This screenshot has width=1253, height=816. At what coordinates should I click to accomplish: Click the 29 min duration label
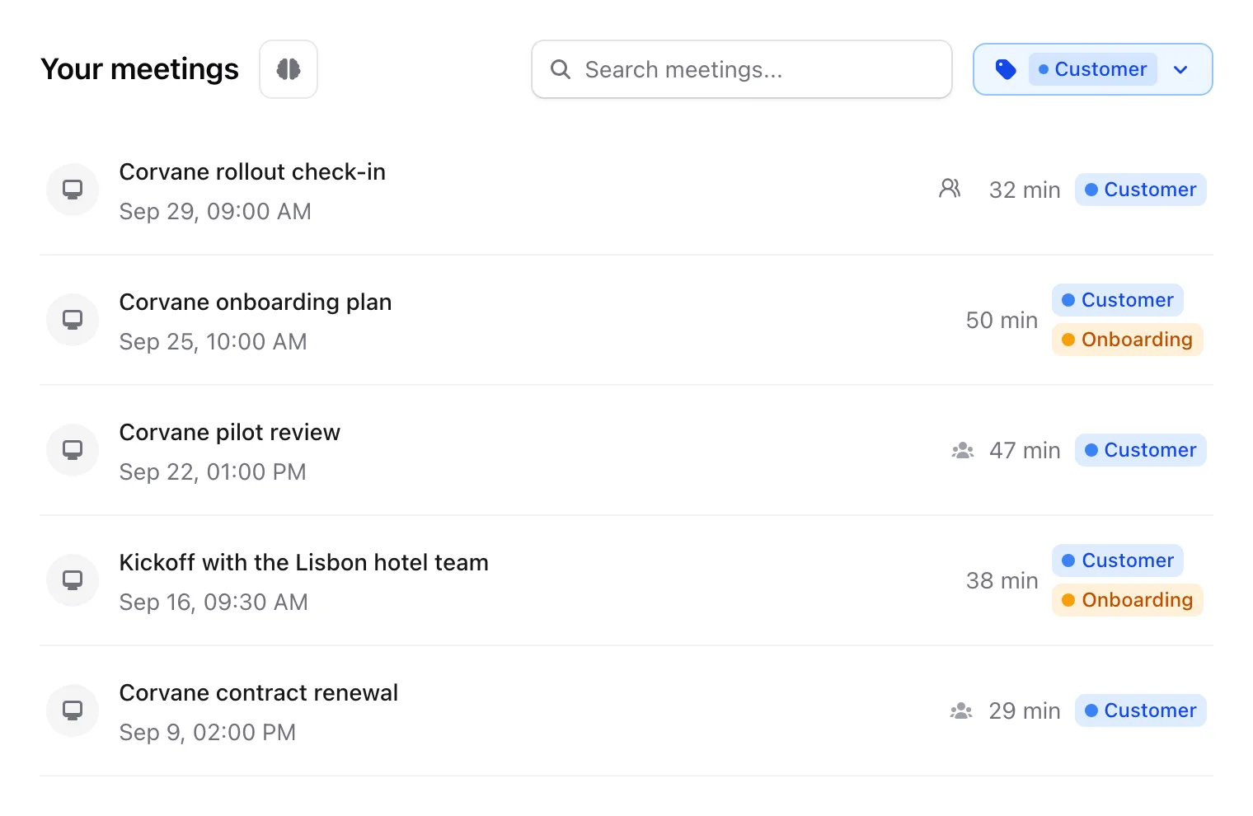coord(1025,710)
